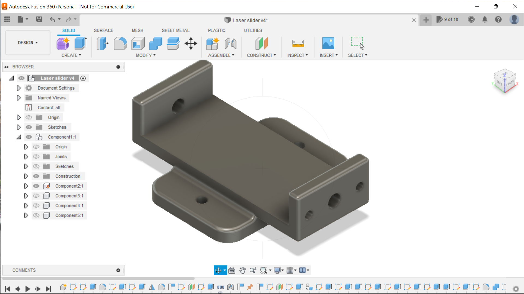524x294 pixels.
Task: Select the window Select tool icon
Action: [x=358, y=44]
